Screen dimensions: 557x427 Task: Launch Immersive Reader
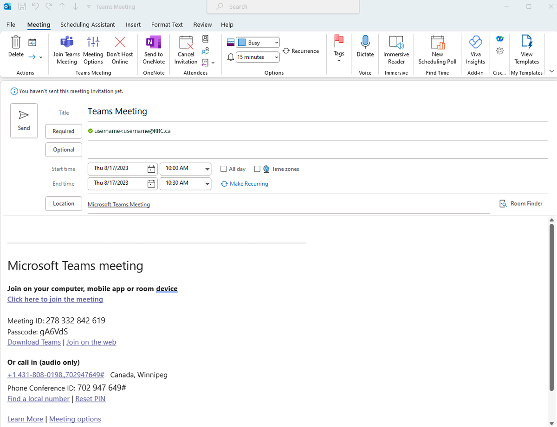396,50
